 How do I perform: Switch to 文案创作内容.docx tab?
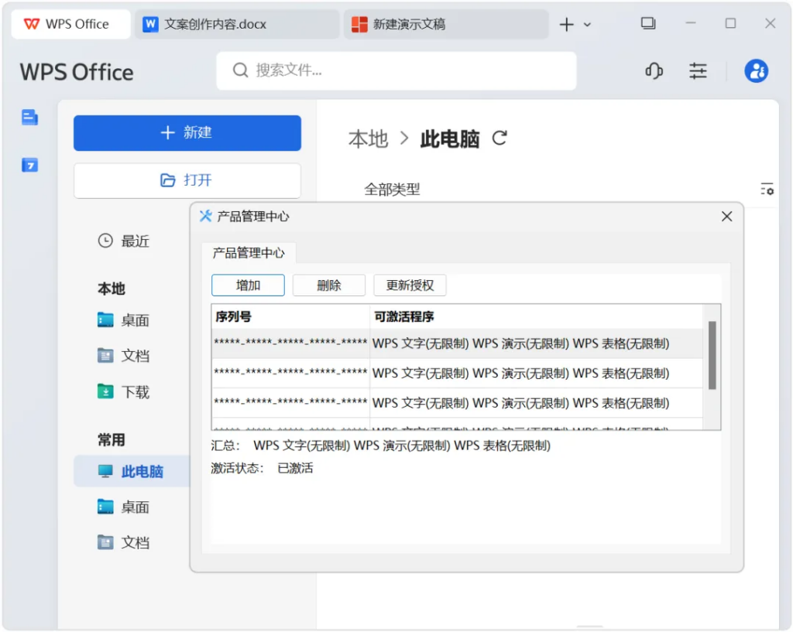pos(236,24)
